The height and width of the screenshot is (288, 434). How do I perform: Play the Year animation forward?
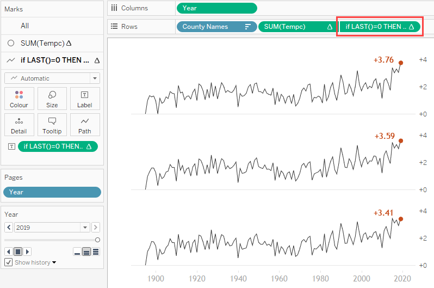28,252
